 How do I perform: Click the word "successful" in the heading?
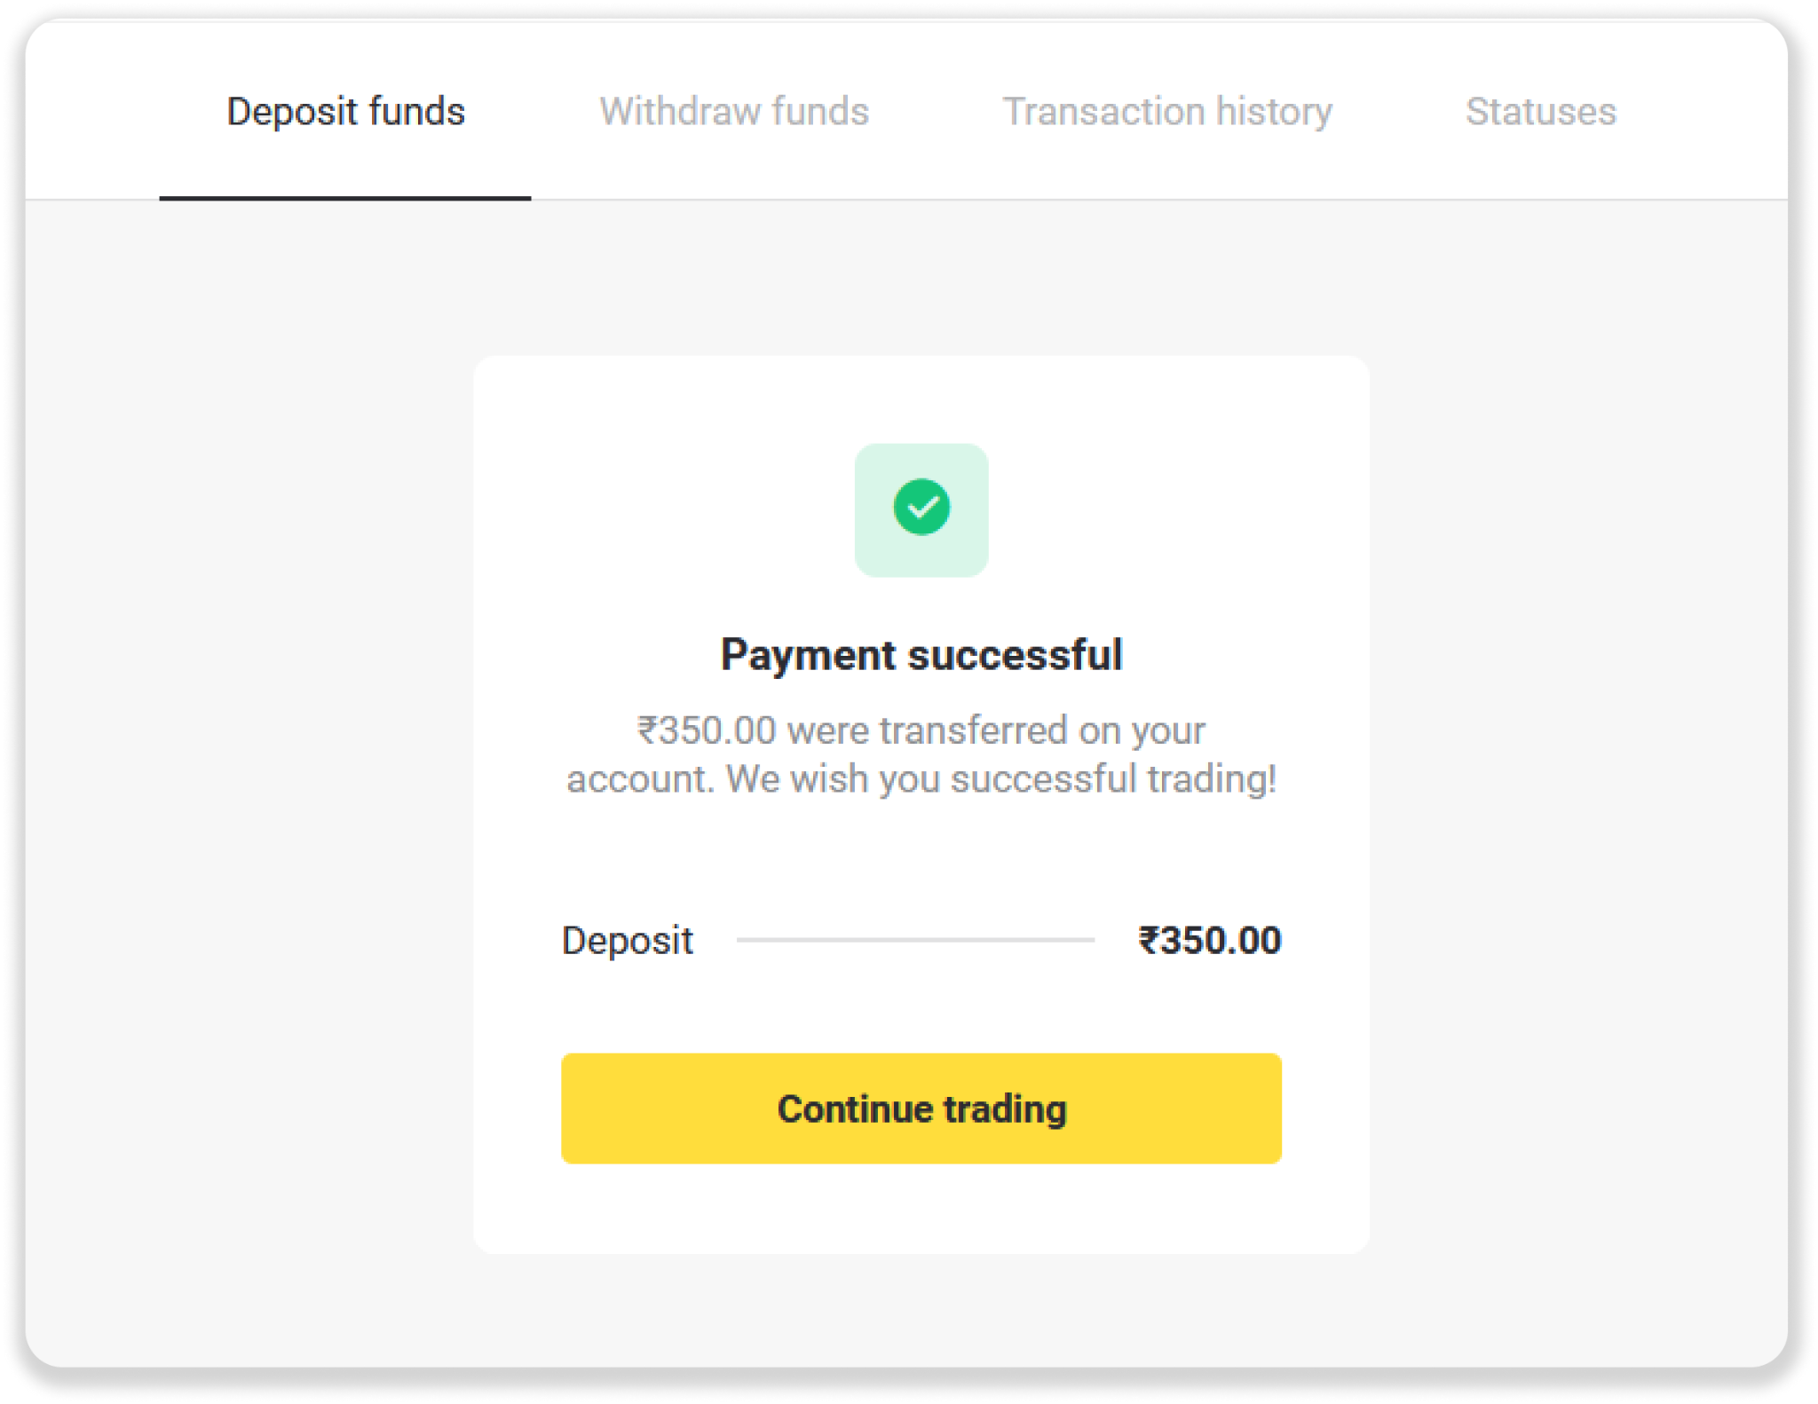pyautogui.click(x=1015, y=655)
